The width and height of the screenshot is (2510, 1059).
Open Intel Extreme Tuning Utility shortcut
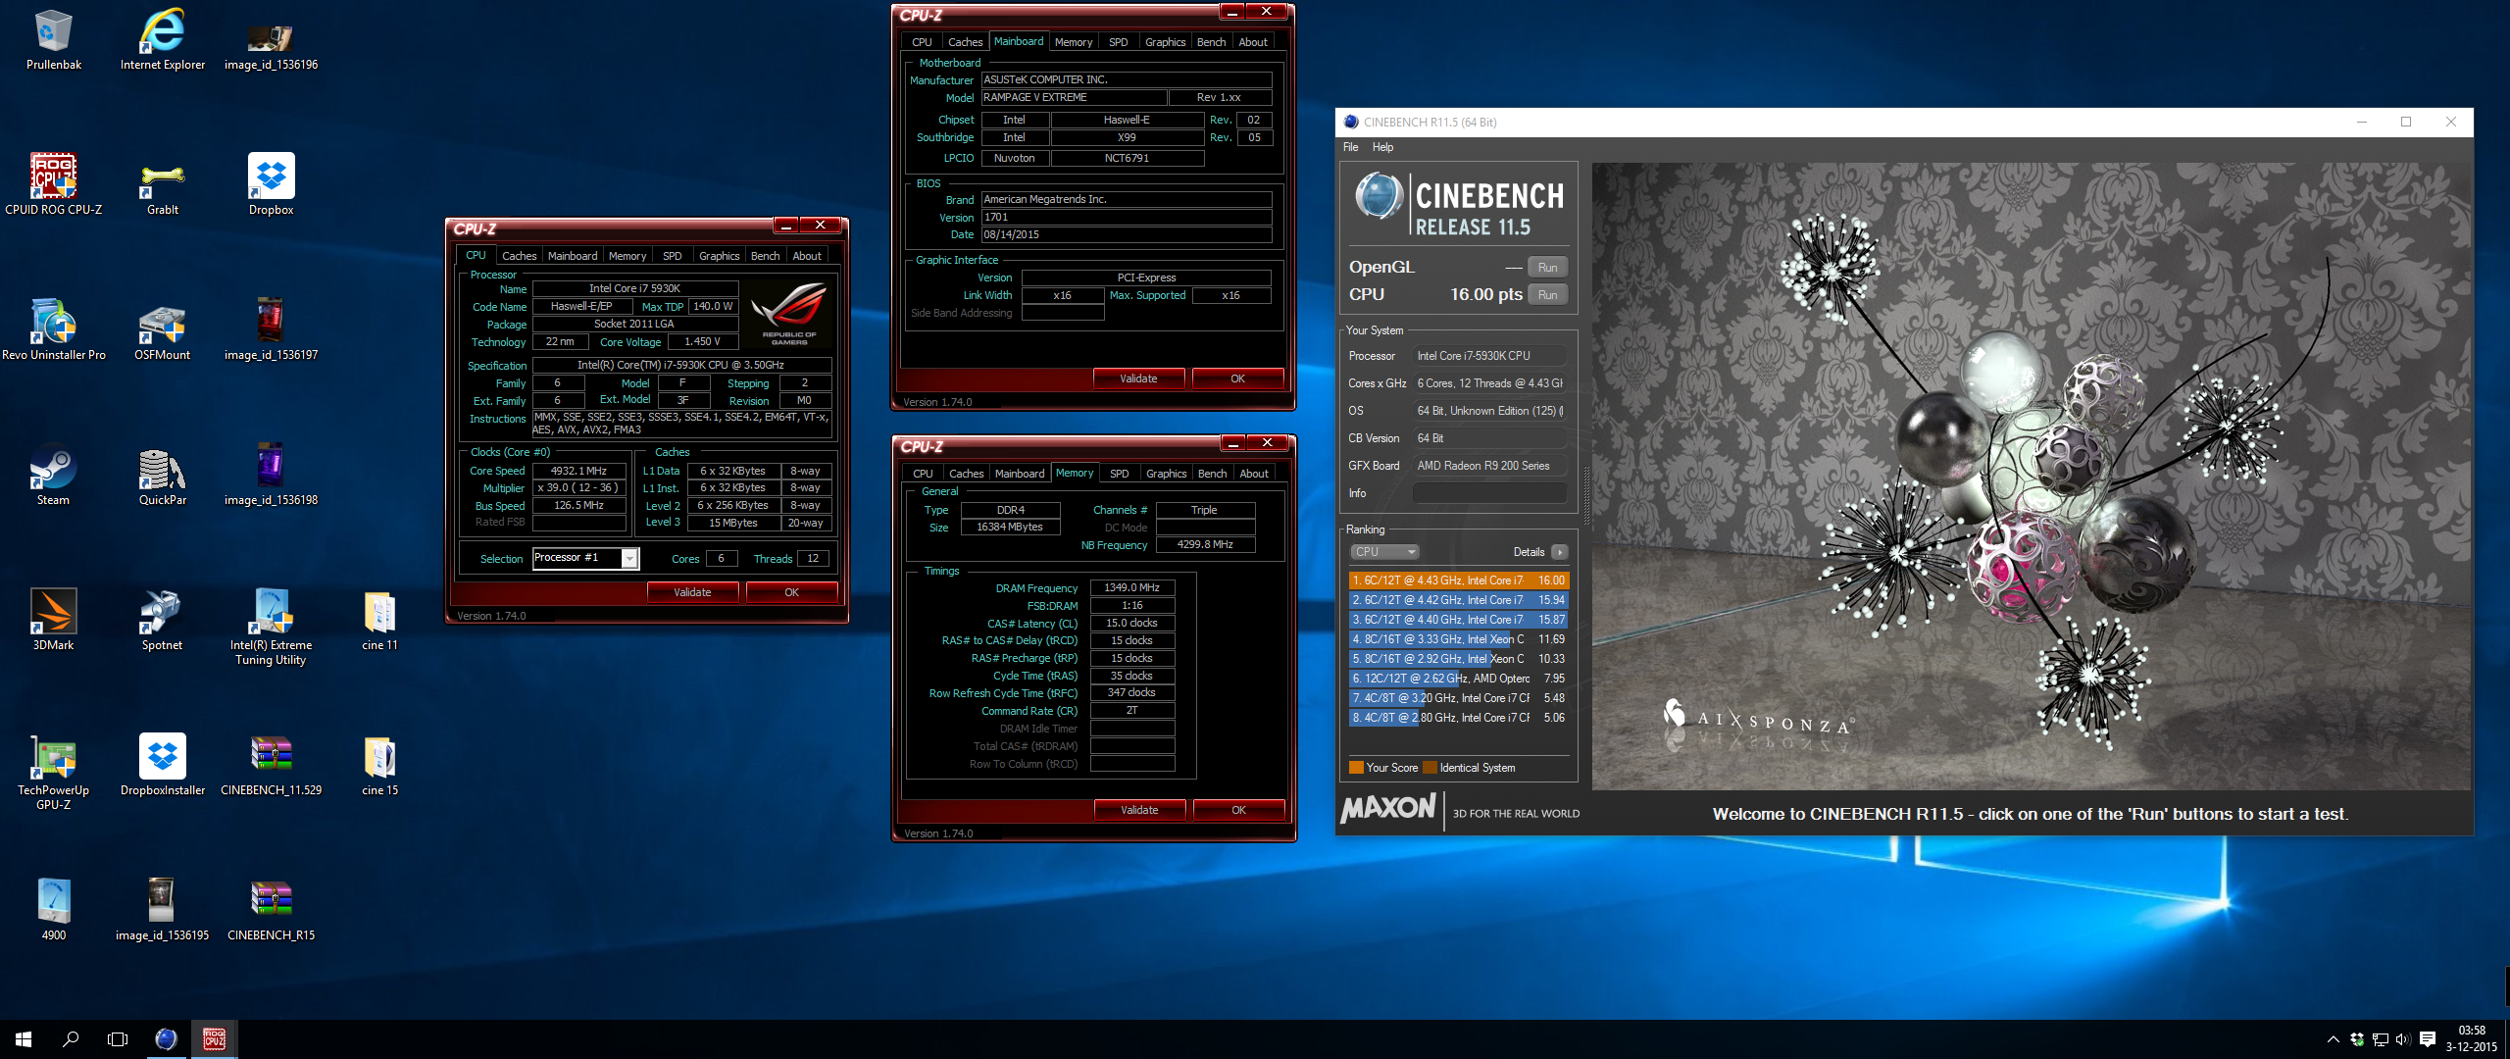(x=271, y=628)
